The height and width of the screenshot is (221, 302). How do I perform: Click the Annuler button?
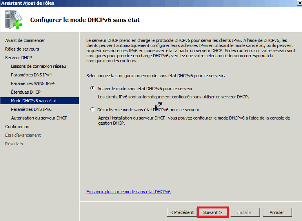coord(277,212)
